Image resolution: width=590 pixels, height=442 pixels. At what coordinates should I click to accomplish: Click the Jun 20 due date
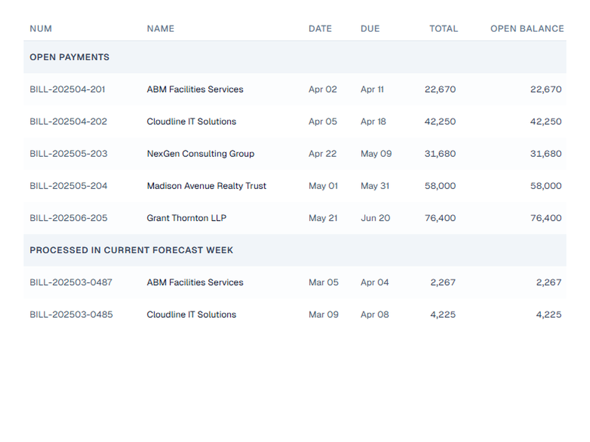(375, 218)
